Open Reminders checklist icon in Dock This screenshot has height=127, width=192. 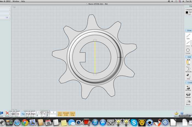tap(56, 122)
